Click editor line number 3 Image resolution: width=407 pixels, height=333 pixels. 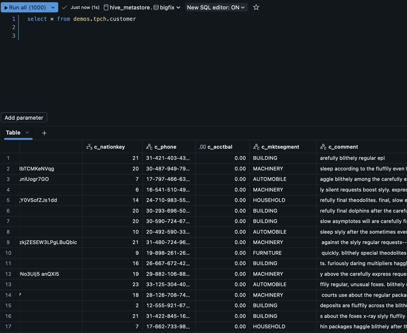click(14, 36)
